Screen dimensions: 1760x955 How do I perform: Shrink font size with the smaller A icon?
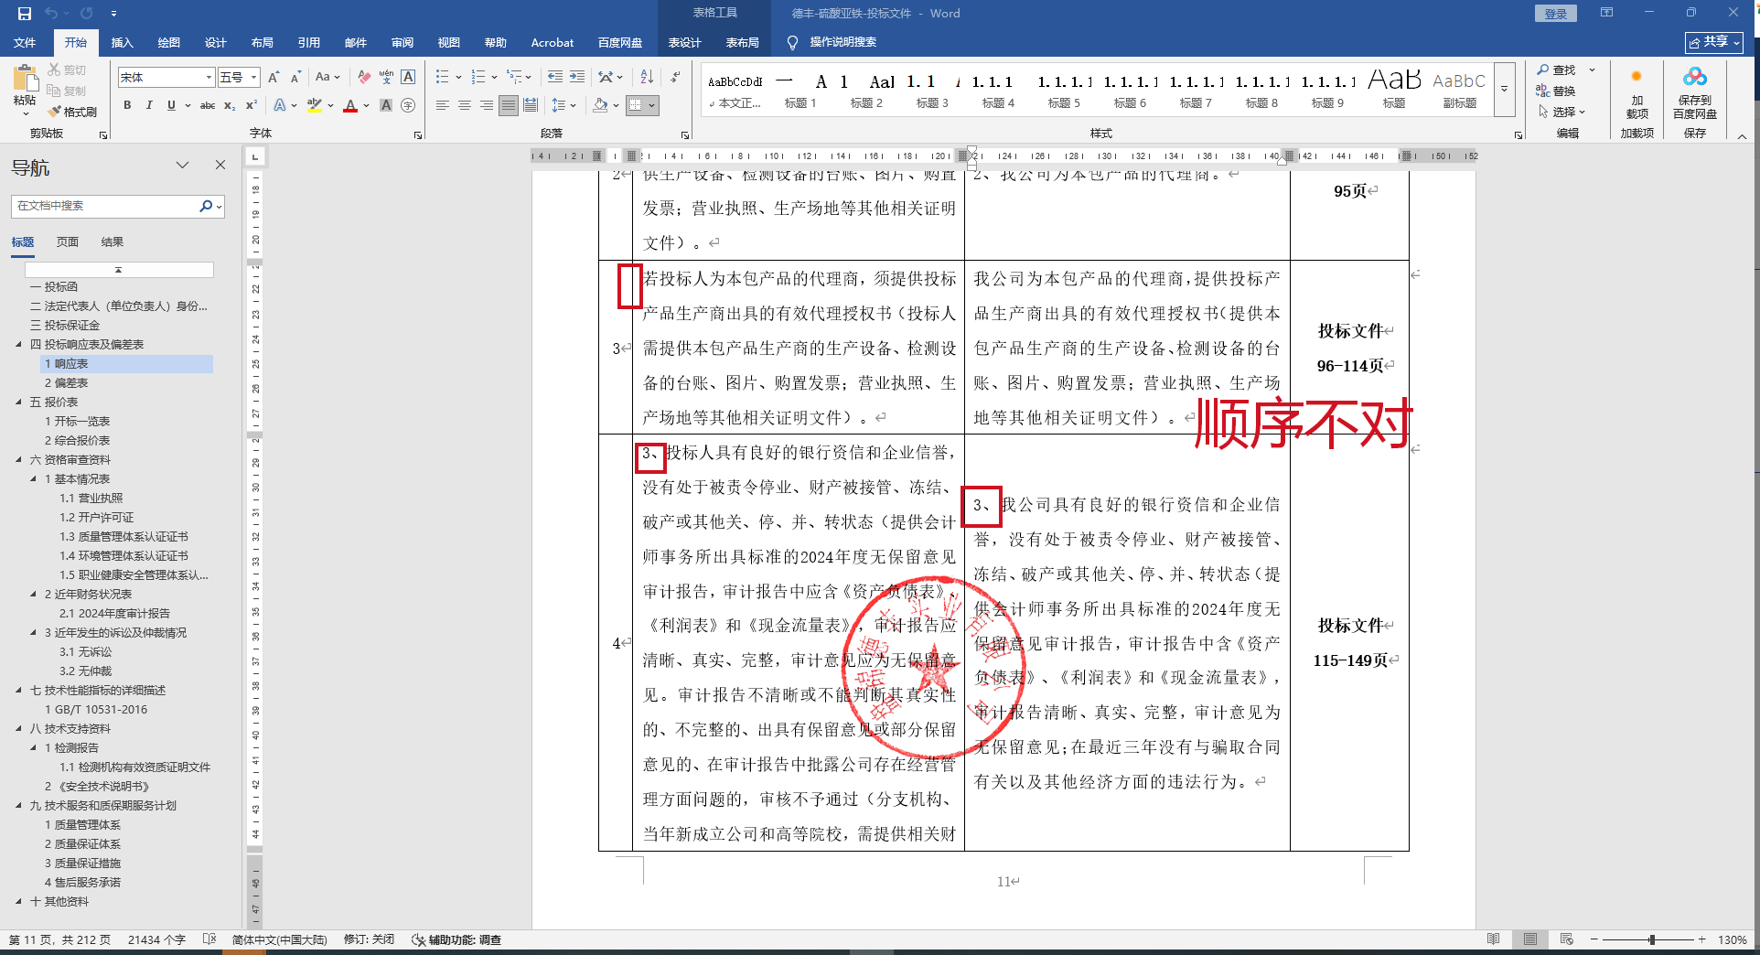click(296, 78)
